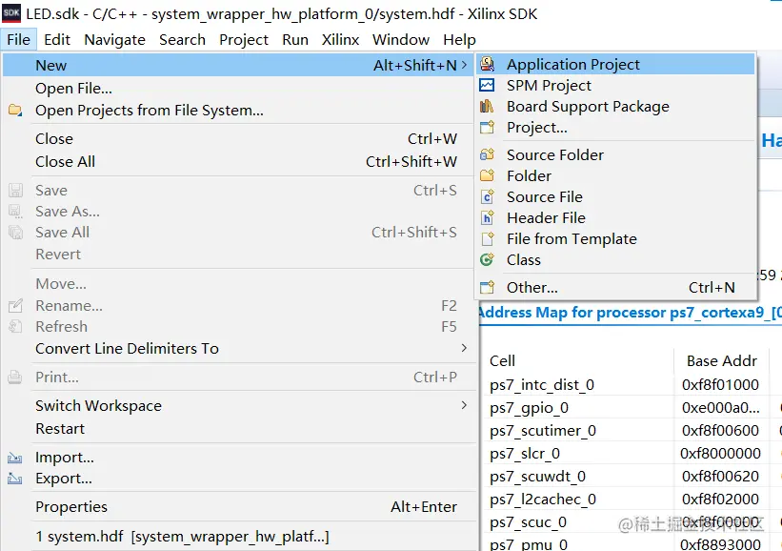This screenshot has width=782, height=551.
Task: Click the Import icon
Action: [x=15, y=458]
